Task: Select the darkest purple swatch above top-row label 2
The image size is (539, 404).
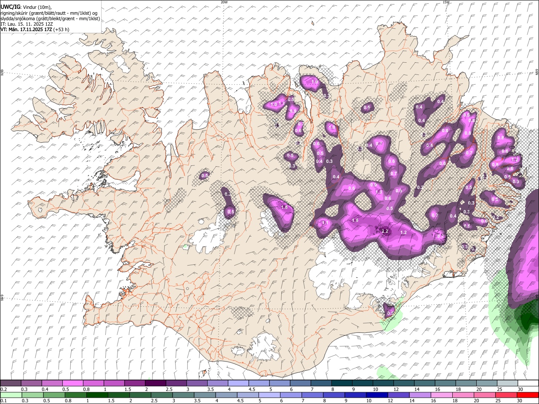Action: (155, 383)
